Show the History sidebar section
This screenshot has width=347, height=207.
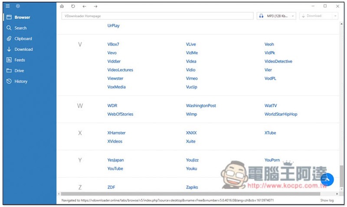pos(29,81)
